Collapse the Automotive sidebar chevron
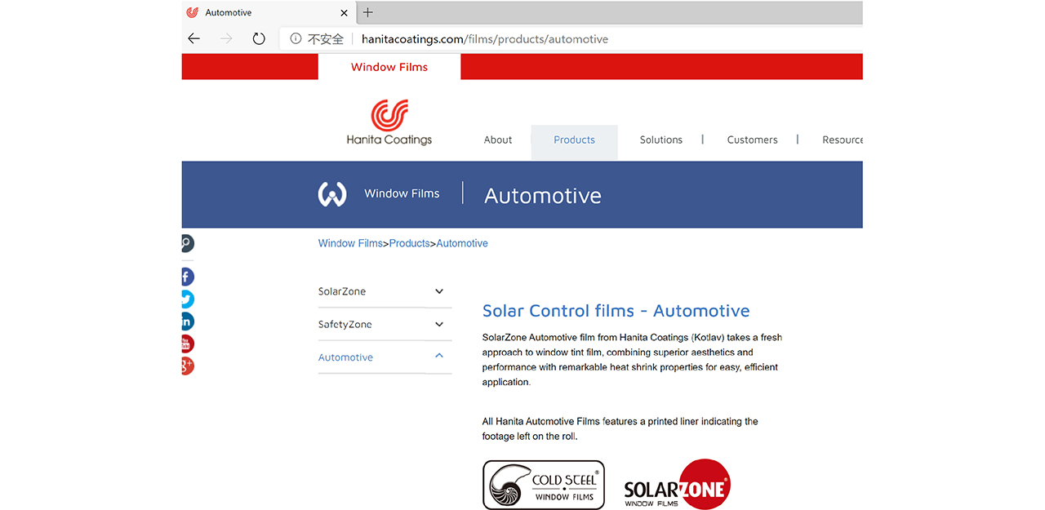This screenshot has width=1045, height=510. (439, 357)
